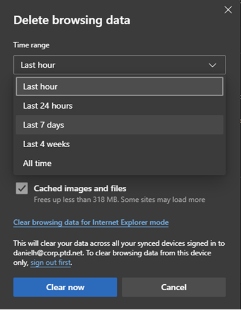Select the Last hour option

120,87
